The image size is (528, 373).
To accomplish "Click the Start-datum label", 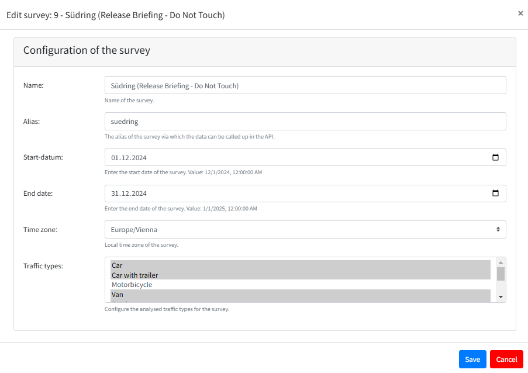I will 43,157.
